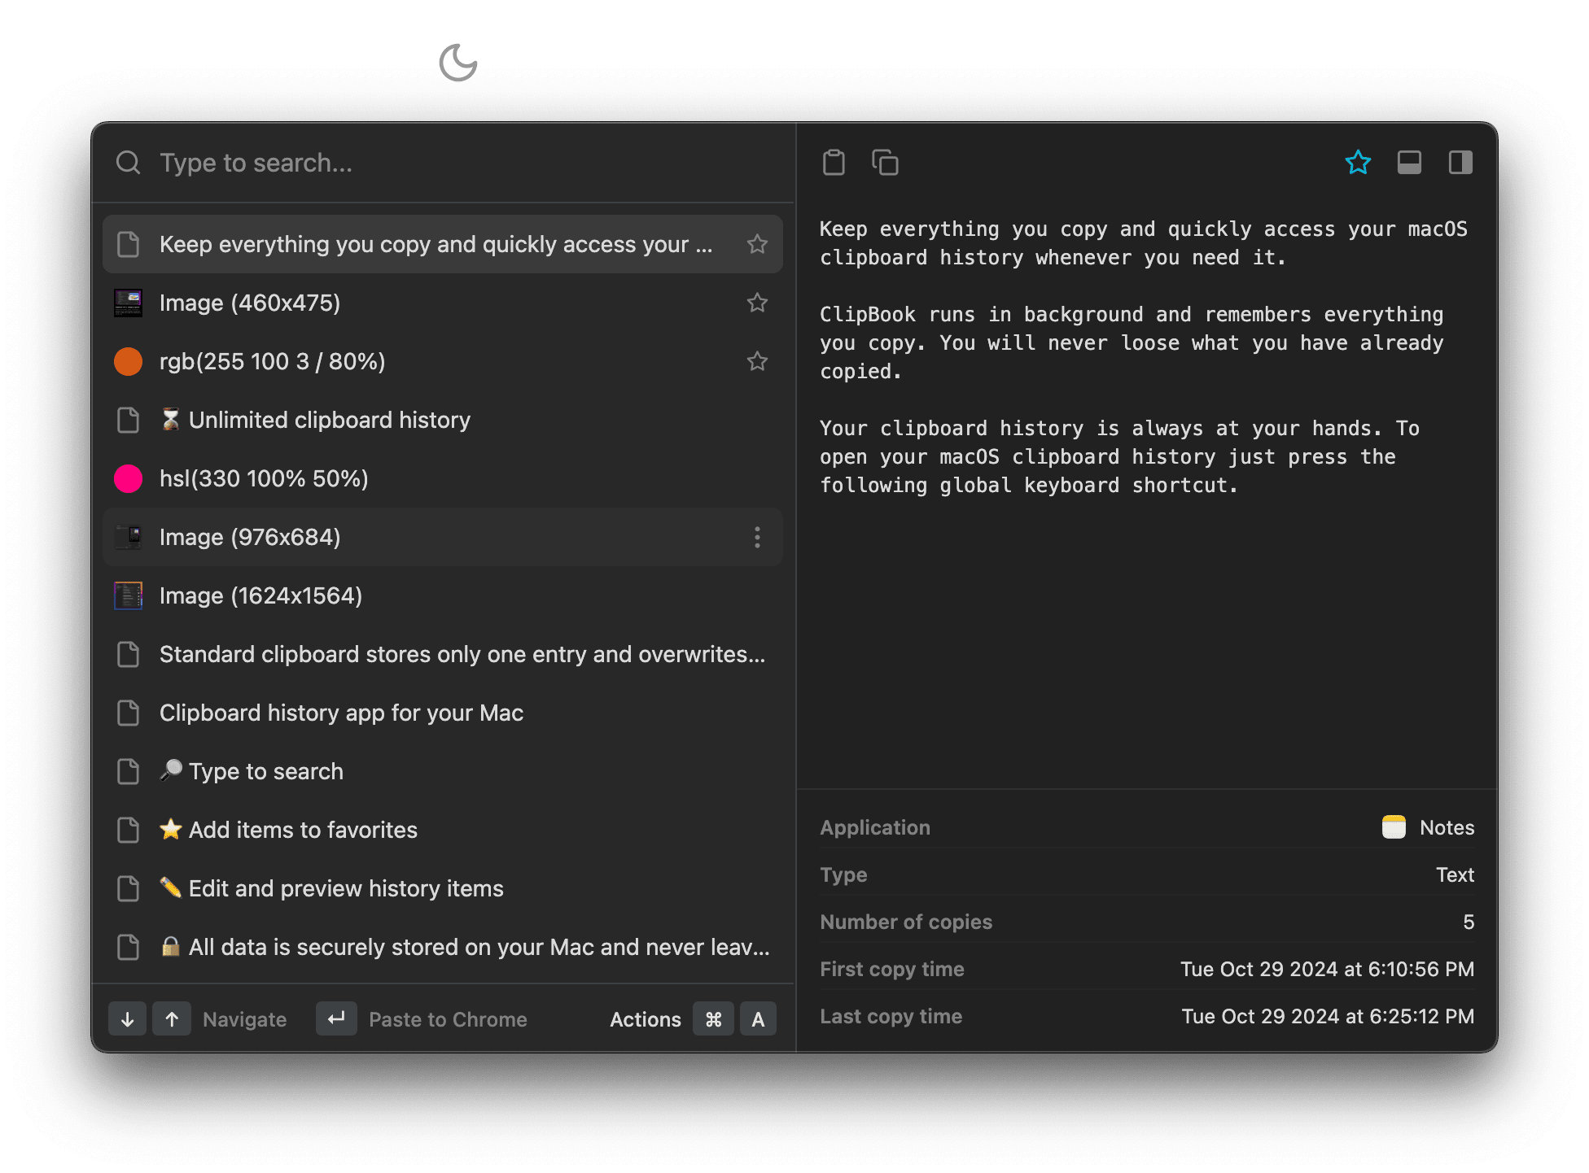1589x1173 pixels.
Task: Click the Notes app icon in Application row
Action: pyautogui.click(x=1394, y=826)
